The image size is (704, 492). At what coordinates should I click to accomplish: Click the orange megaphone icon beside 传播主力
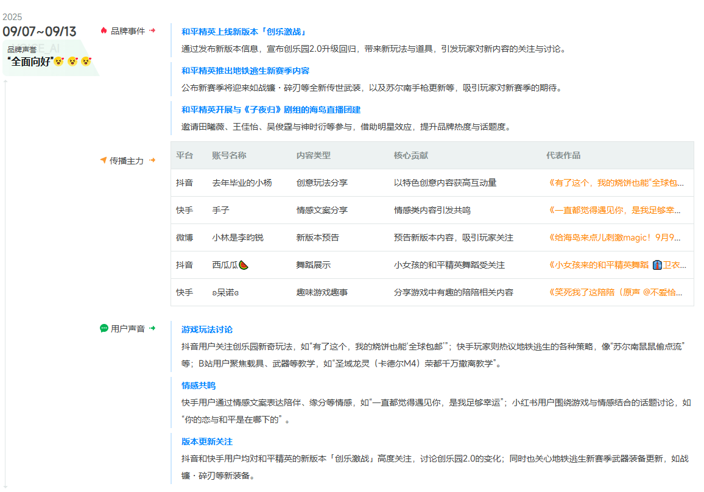(102, 161)
